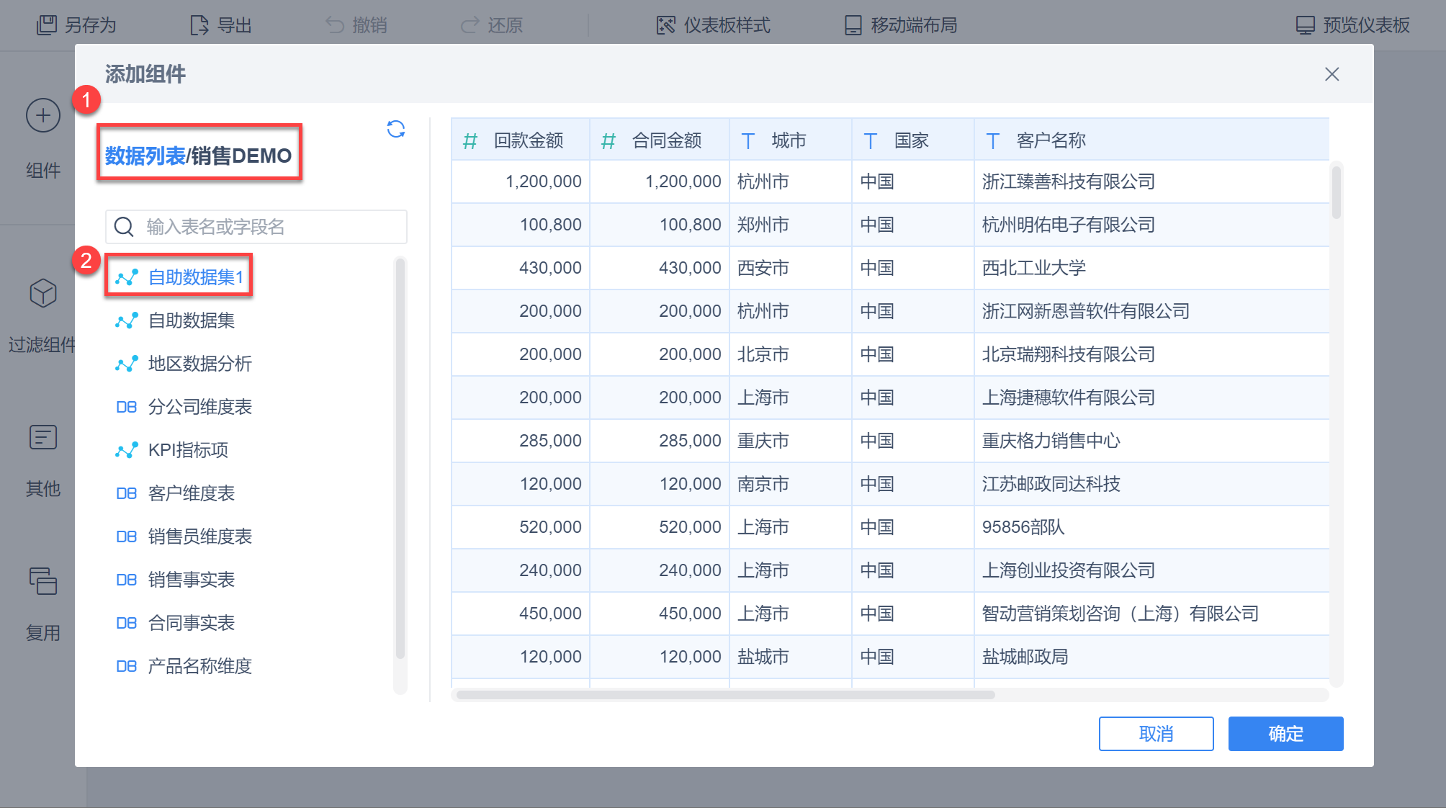The width and height of the screenshot is (1446, 808).
Task: Click the 确定 confirm button
Action: (x=1285, y=734)
